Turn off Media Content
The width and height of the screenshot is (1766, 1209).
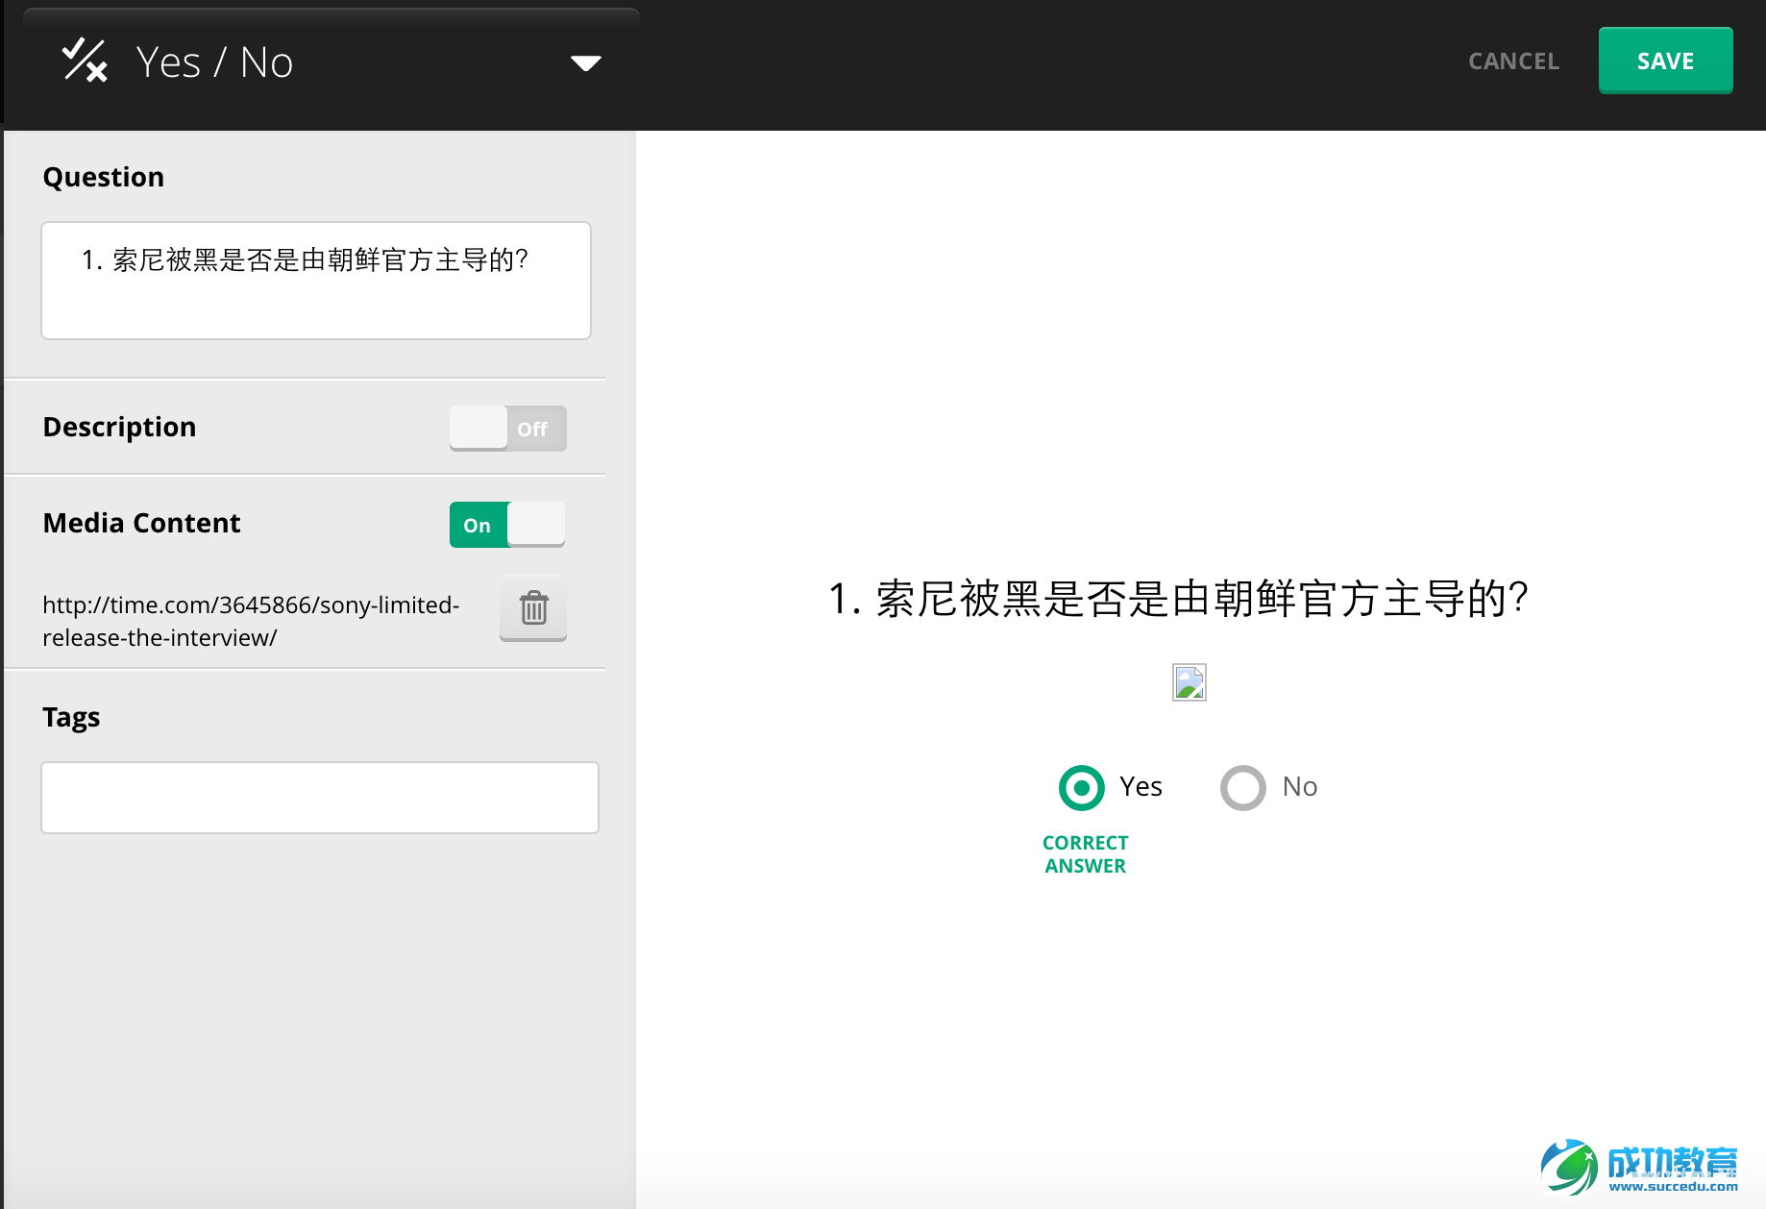click(506, 524)
